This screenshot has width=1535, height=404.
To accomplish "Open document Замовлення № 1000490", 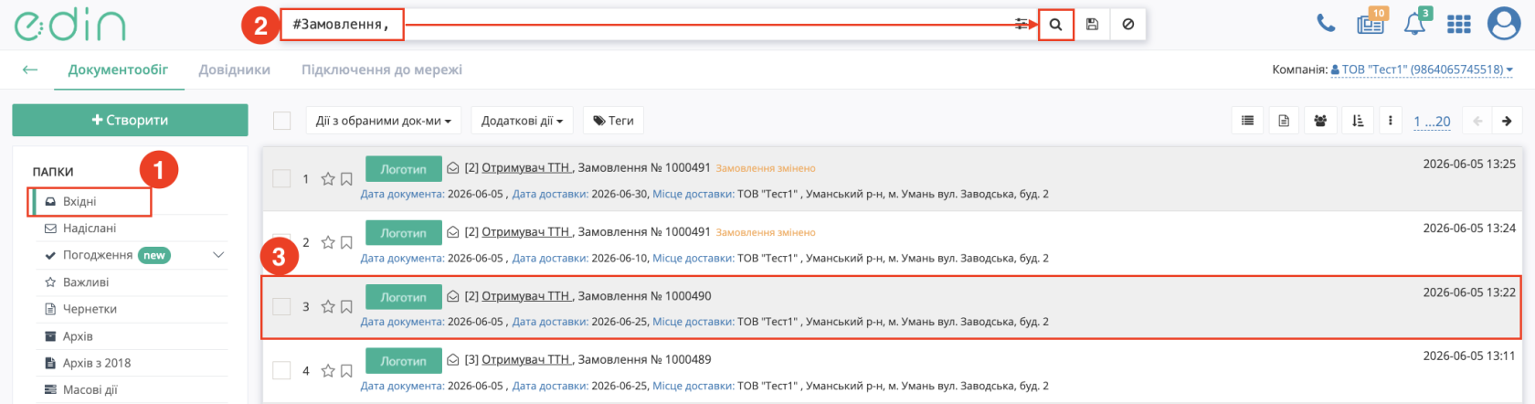I will point(644,296).
